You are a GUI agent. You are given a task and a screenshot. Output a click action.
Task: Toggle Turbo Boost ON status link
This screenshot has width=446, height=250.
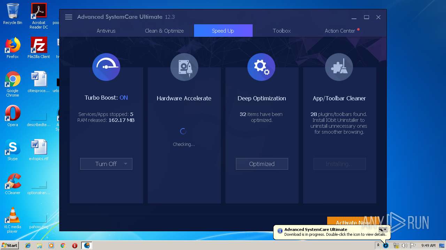click(x=124, y=98)
